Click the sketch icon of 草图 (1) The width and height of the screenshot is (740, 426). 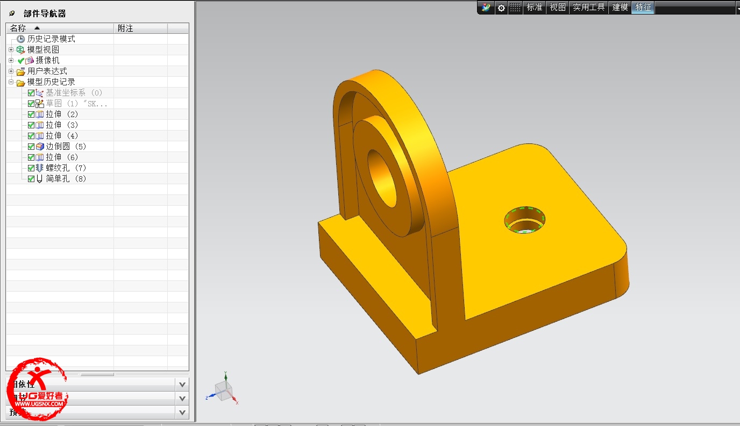click(40, 104)
